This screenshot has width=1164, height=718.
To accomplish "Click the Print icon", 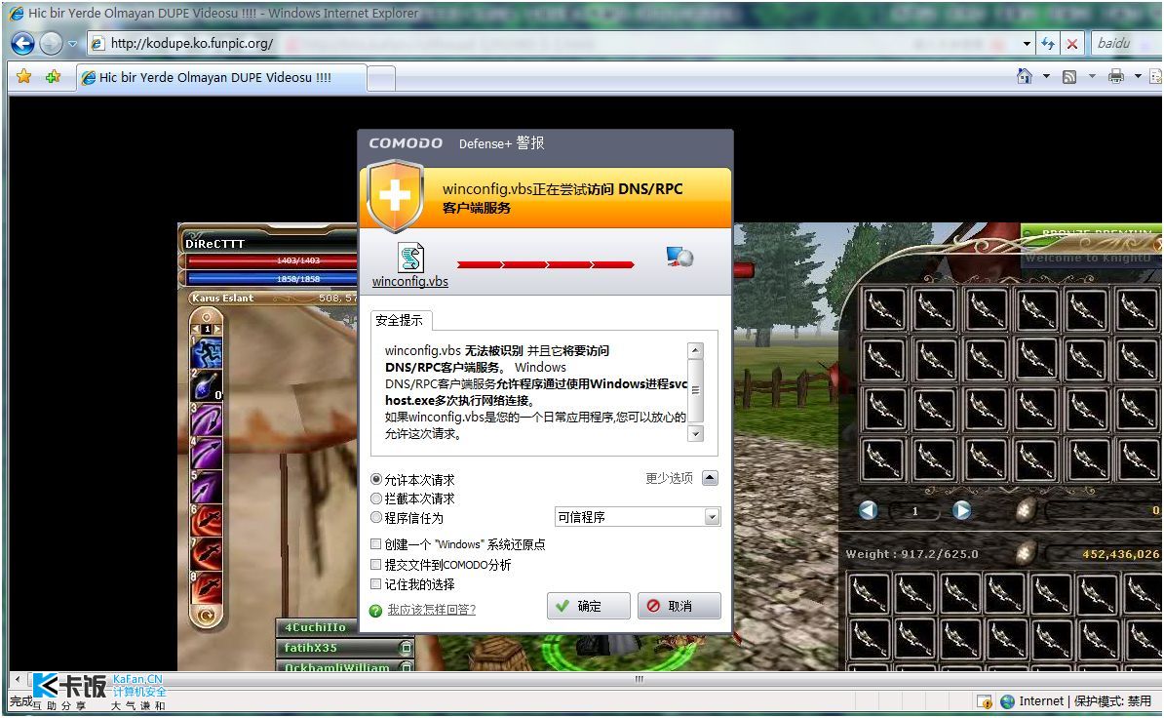I will click(x=1116, y=76).
